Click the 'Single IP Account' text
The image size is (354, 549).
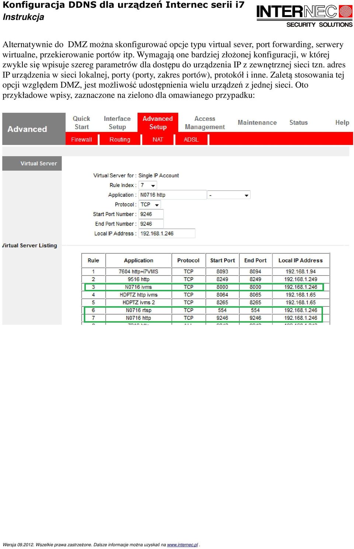click(x=159, y=176)
